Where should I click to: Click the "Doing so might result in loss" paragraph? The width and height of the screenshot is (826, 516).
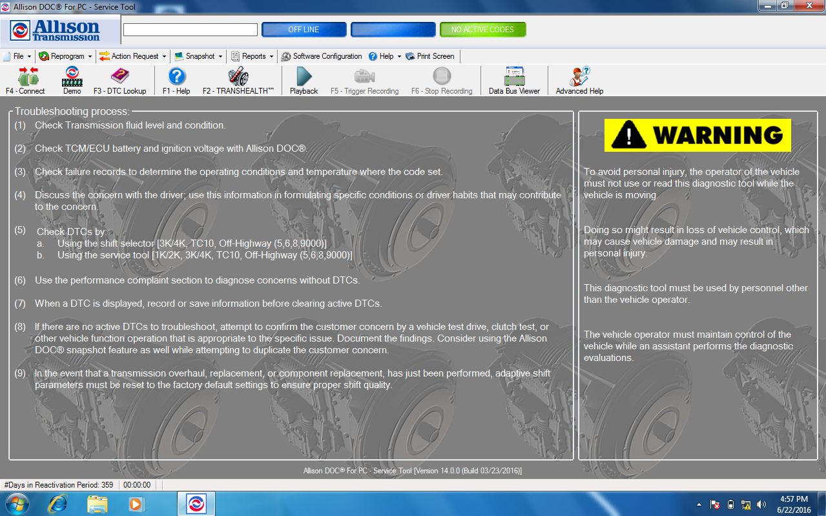(696, 242)
